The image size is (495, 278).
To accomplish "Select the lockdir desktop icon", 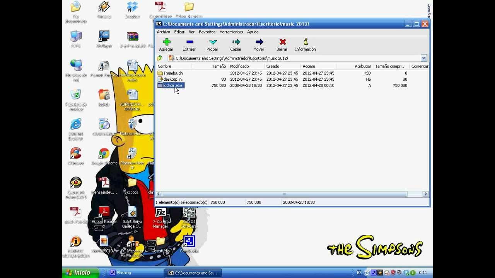I will click(104, 98).
